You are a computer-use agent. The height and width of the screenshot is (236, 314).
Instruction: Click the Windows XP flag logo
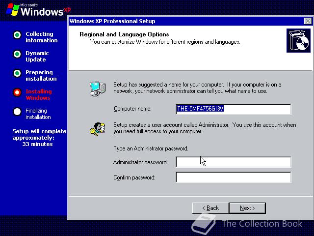(x=12, y=10)
